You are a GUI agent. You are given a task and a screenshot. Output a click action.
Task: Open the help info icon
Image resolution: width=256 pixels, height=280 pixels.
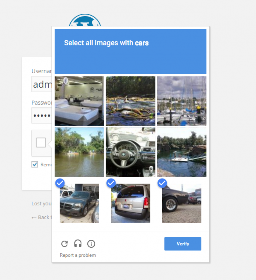click(x=91, y=244)
